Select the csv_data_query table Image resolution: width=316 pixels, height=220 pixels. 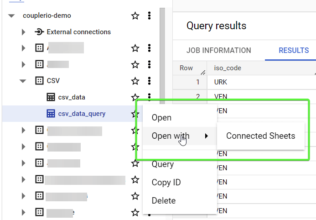coord(82,114)
